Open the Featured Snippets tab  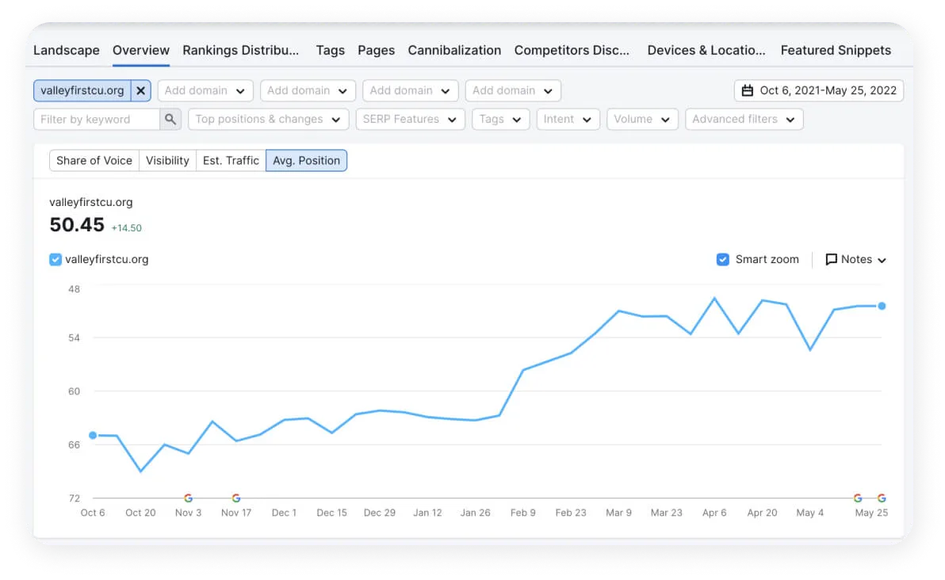coord(836,50)
